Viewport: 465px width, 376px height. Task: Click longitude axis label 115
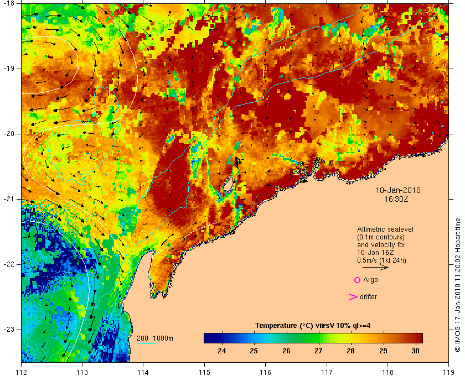coord(204,372)
